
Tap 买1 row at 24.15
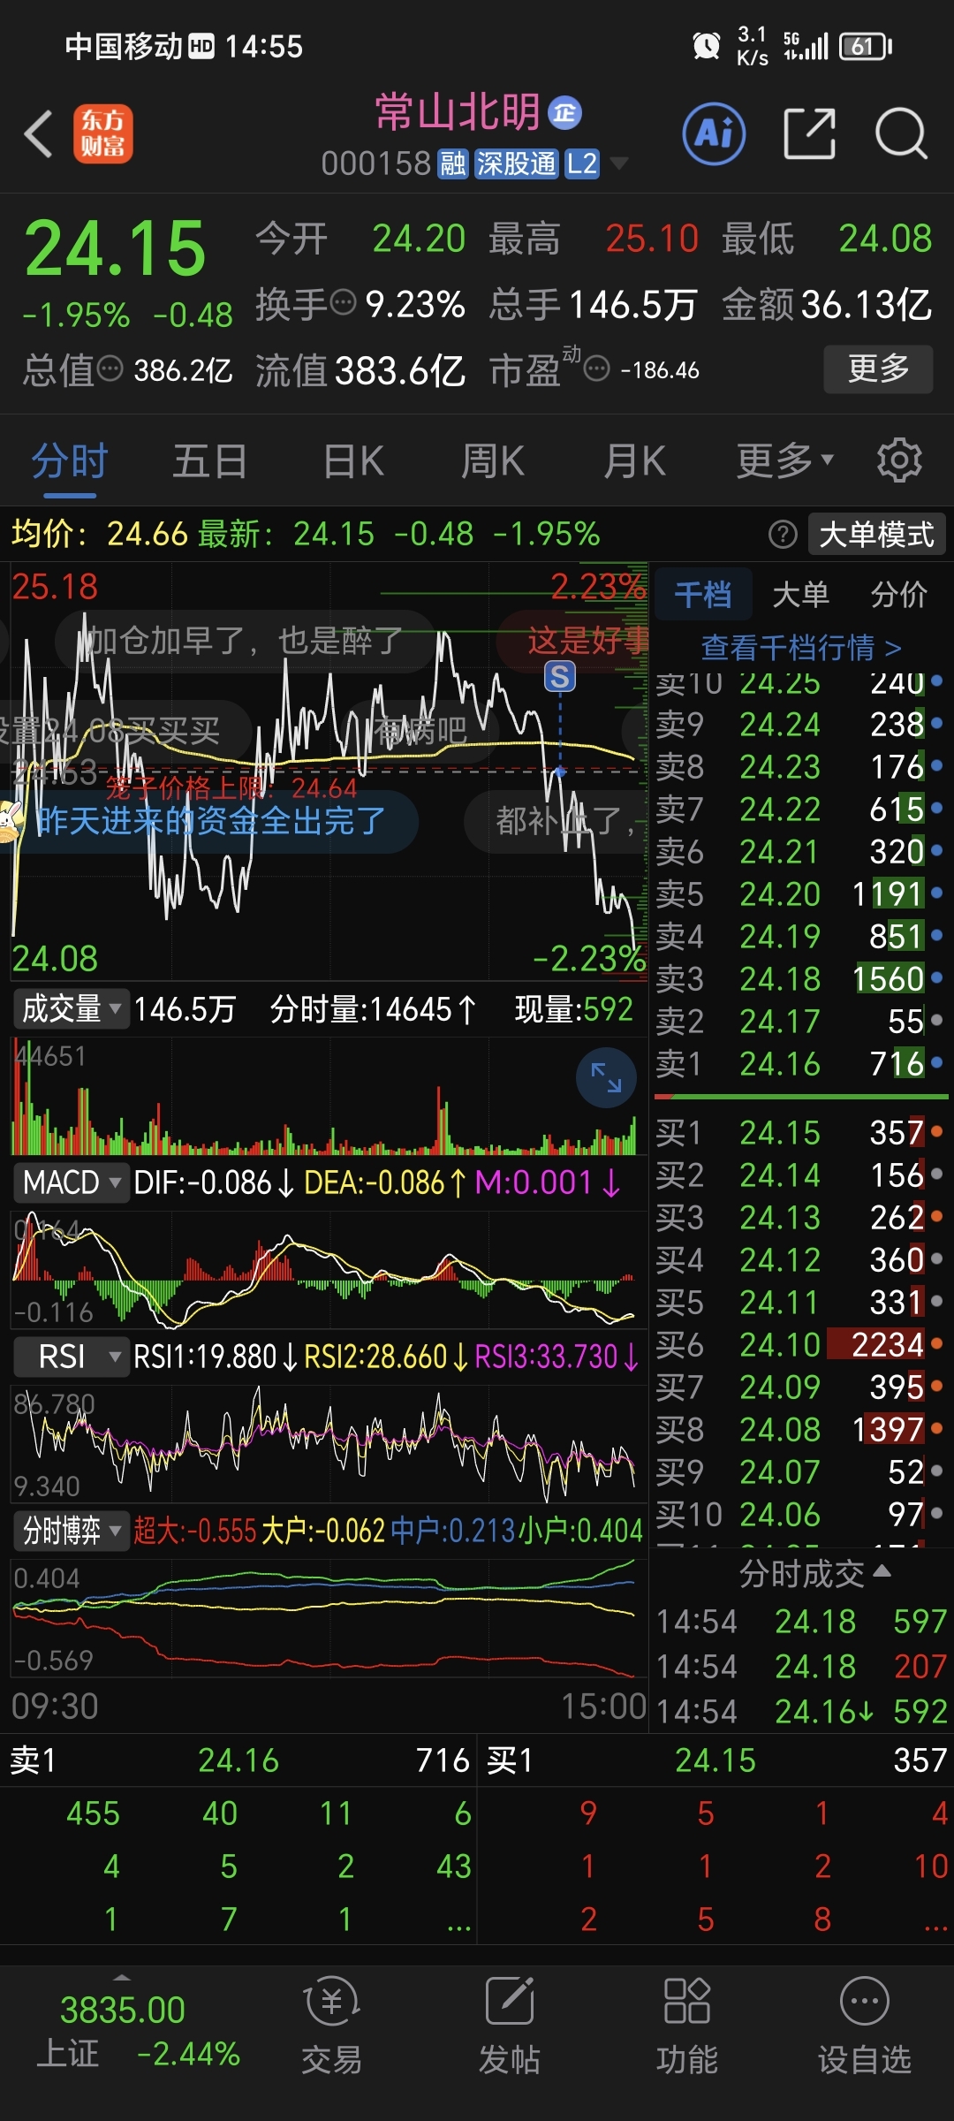(800, 1132)
